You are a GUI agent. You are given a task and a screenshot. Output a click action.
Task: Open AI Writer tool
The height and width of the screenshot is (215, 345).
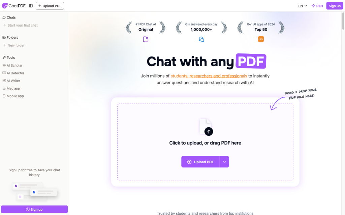11,81
